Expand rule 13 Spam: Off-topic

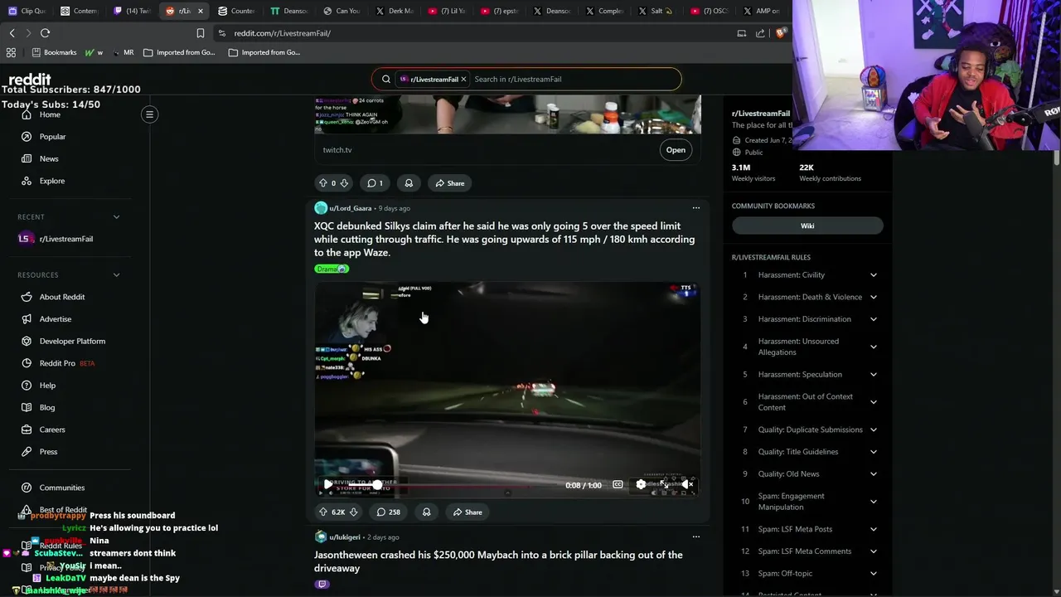[x=873, y=574]
